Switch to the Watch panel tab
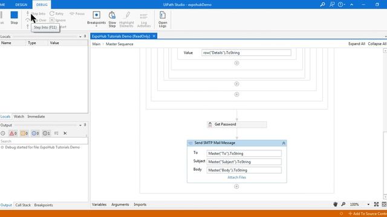The height and width of the screenshot is (217, 387). click(x=19, y=116)
